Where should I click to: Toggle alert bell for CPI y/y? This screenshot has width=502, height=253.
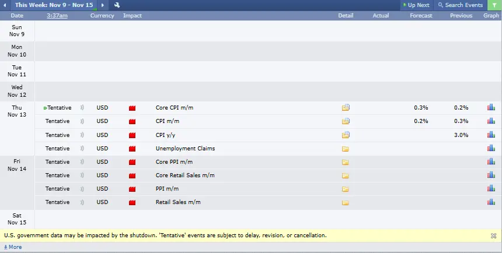[x=82, y=135]
